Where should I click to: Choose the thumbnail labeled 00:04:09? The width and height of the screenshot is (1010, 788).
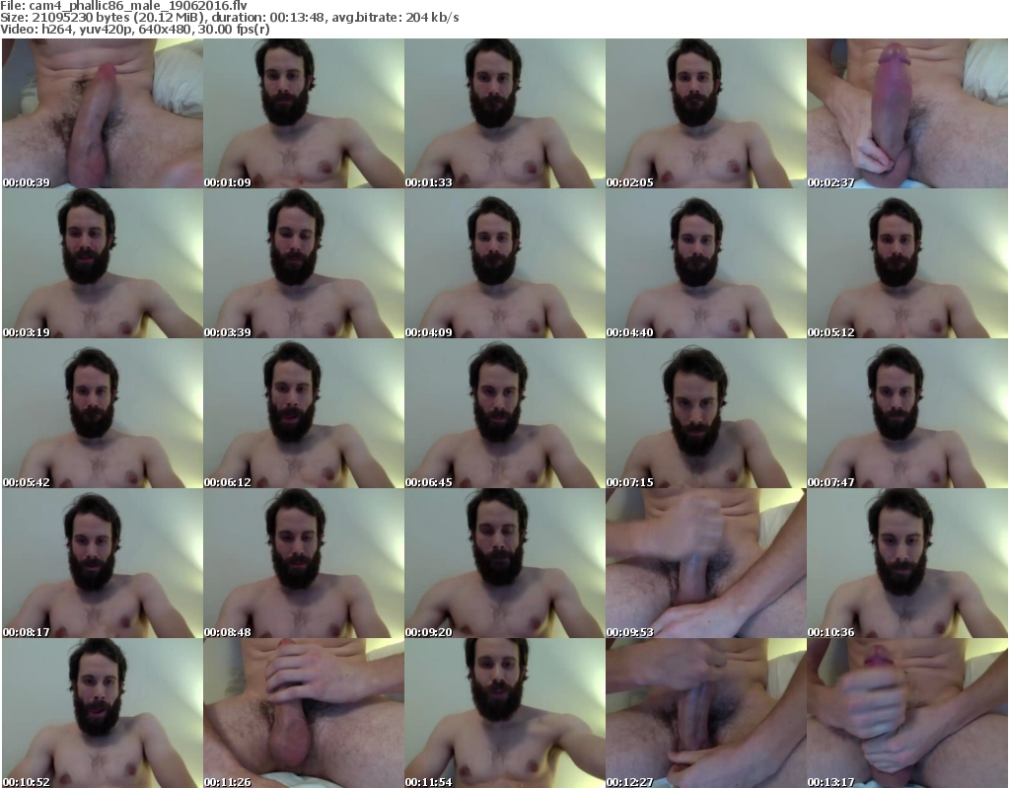tap(504, 263)
